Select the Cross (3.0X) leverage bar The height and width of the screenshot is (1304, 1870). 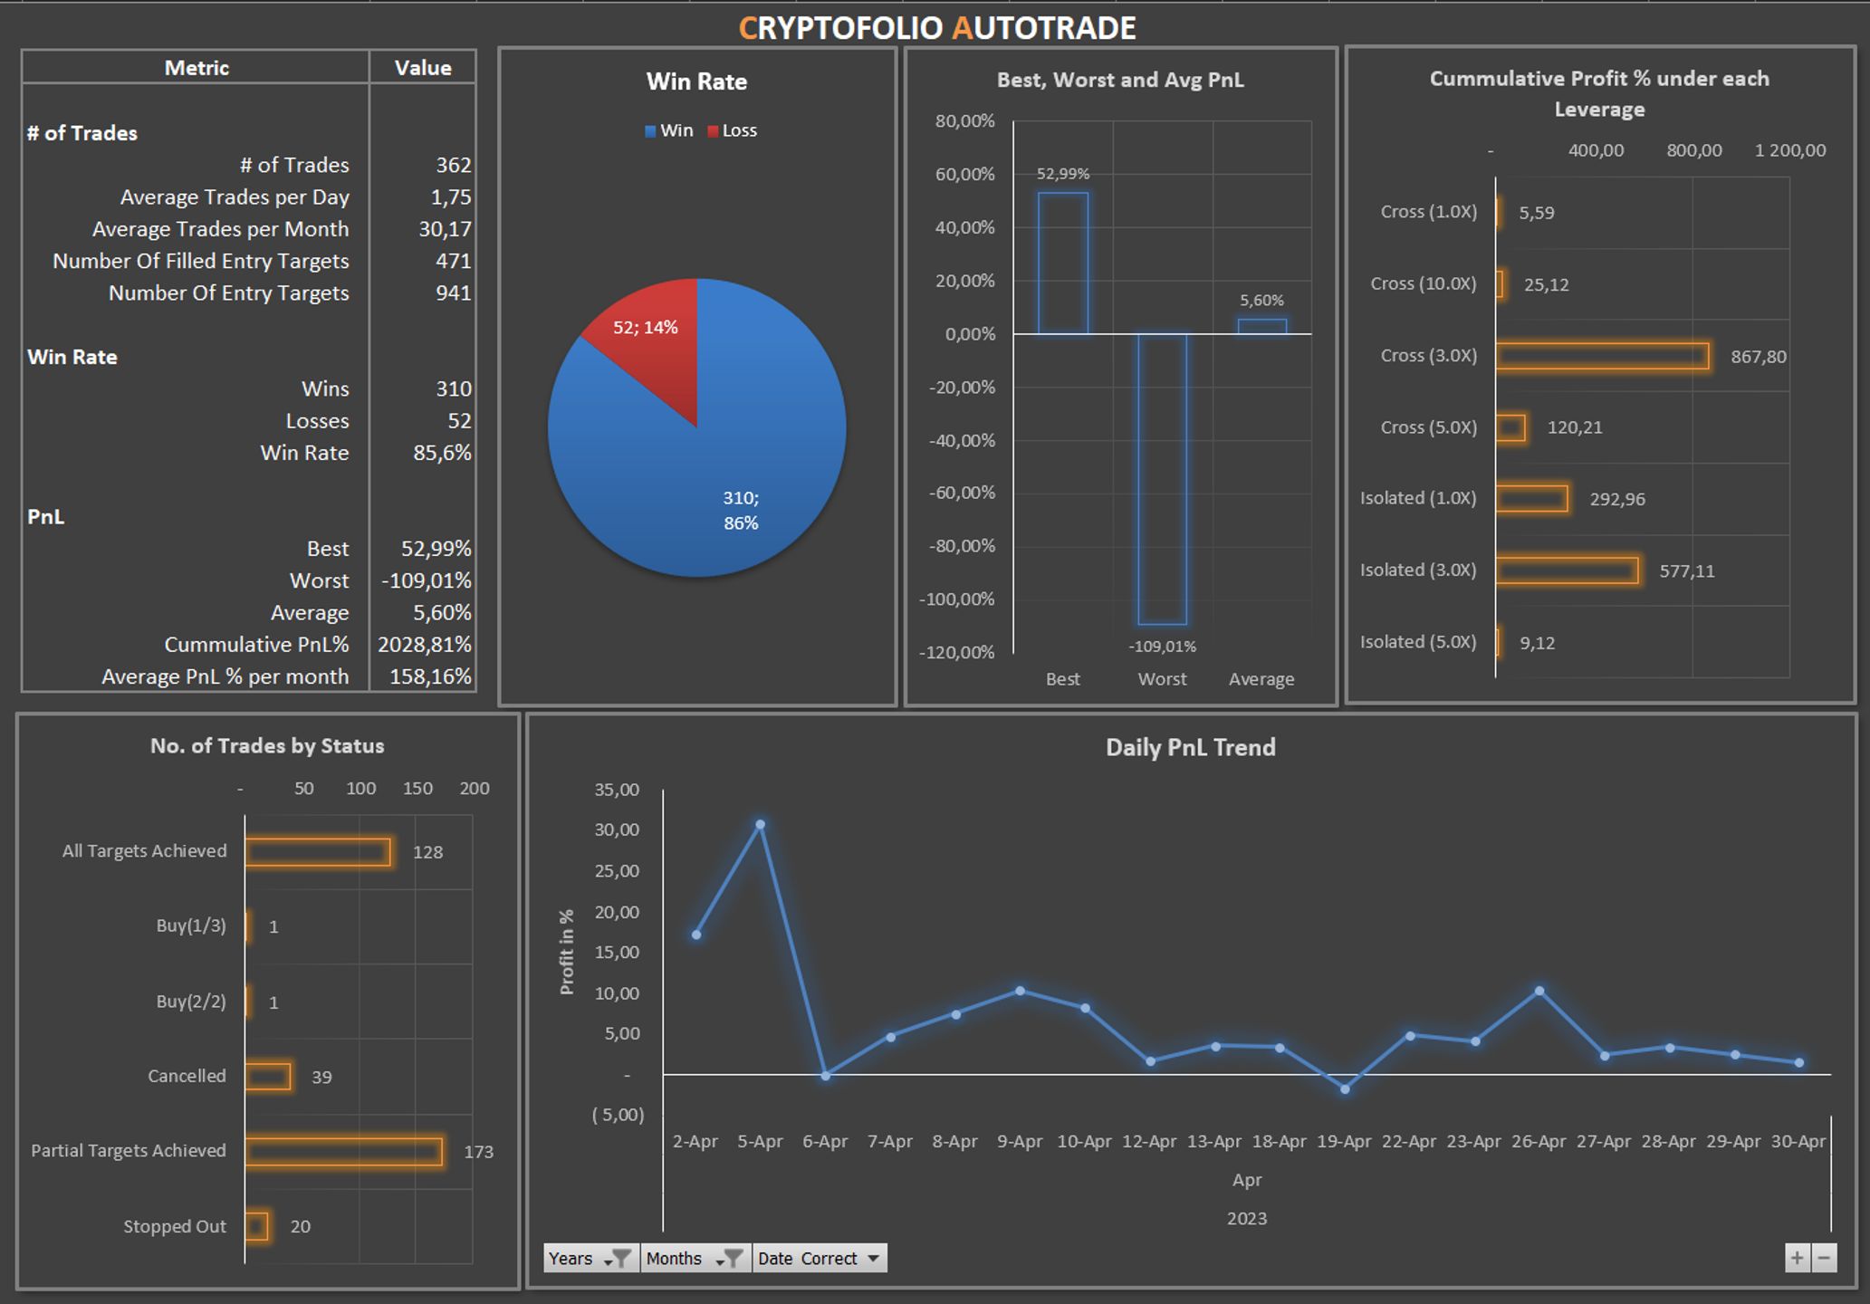click(1603, 356)
